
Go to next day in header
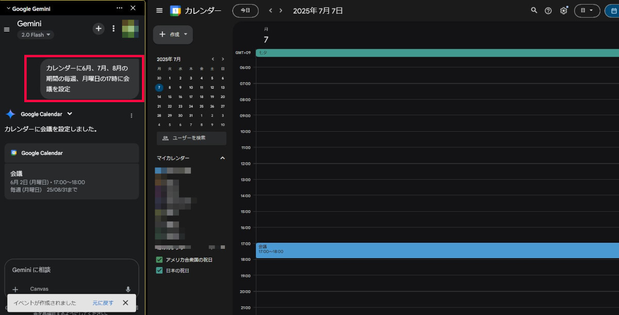(x=281, y=10)
